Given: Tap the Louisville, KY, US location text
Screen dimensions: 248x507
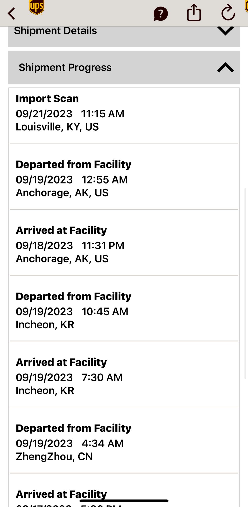Looking at the screenshot, I should [x=57, y=127].
